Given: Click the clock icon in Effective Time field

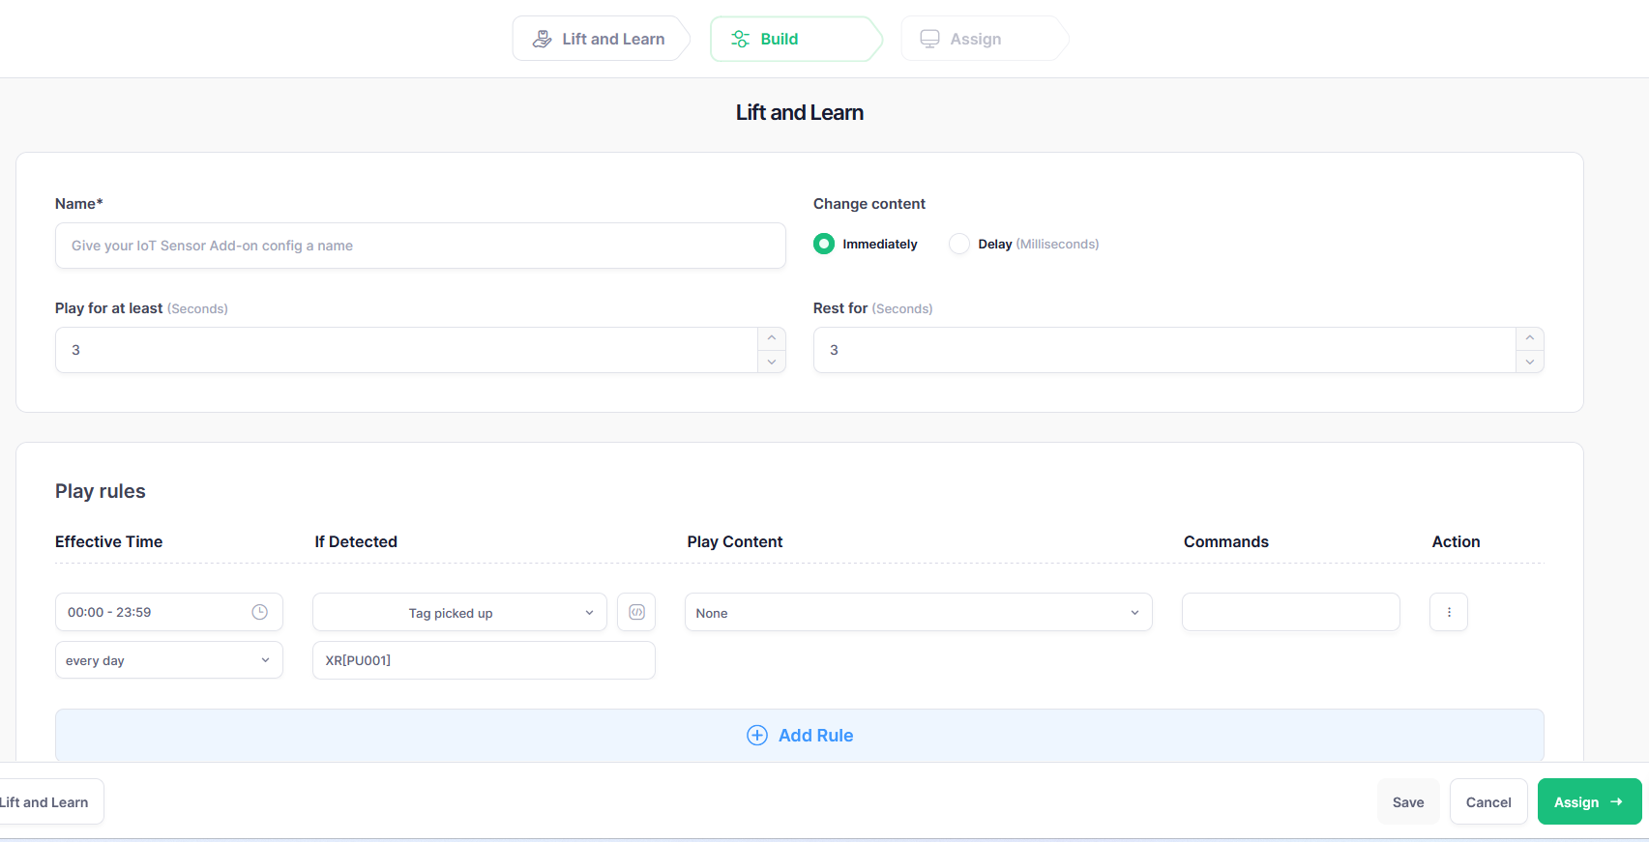Looking at the screenshot, I should coord(259,612).
